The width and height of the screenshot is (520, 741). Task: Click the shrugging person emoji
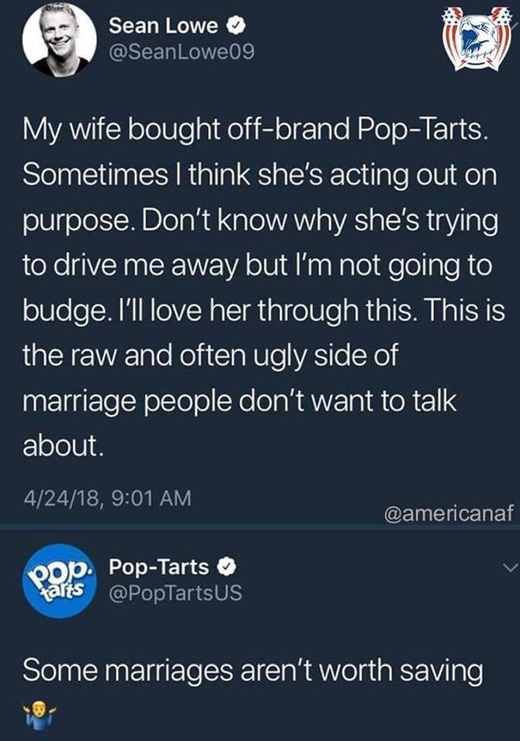(39, 714)
